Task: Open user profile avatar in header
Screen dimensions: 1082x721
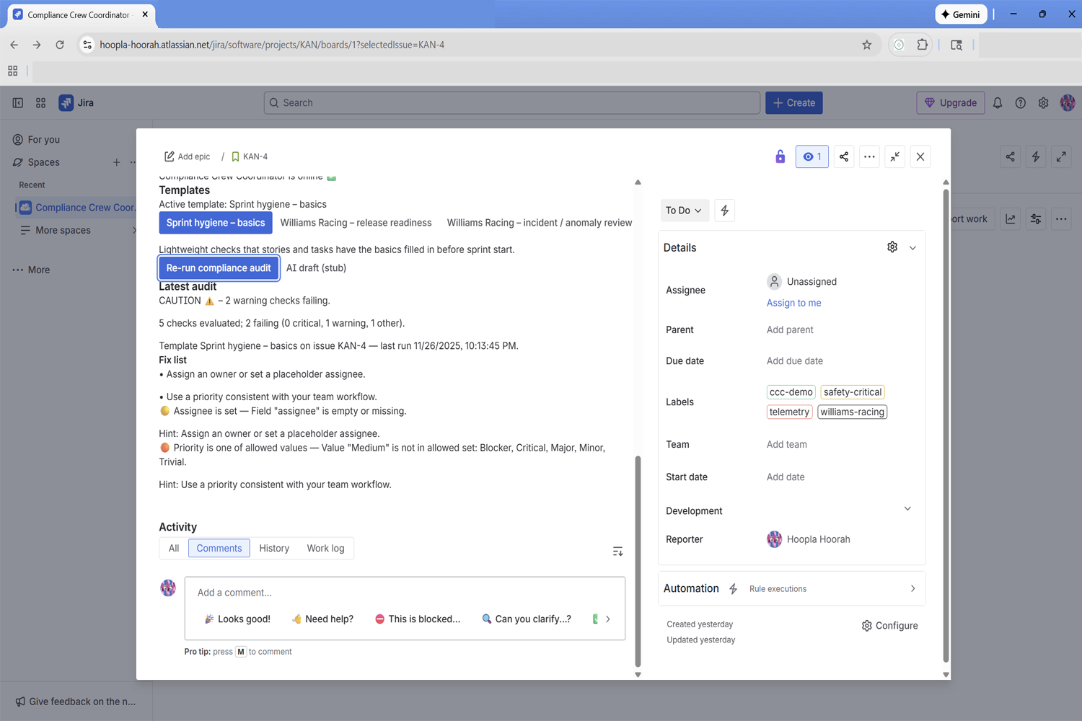Action: 1068,102
